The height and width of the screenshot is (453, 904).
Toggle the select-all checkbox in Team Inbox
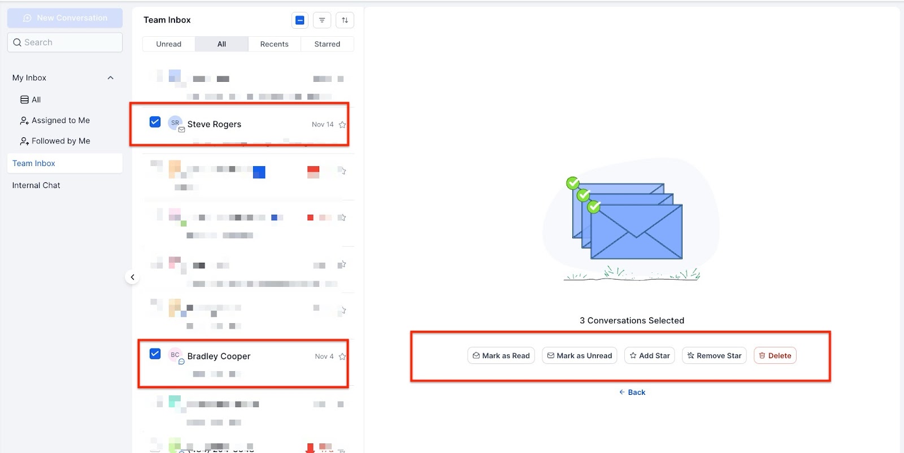(300, 20)
